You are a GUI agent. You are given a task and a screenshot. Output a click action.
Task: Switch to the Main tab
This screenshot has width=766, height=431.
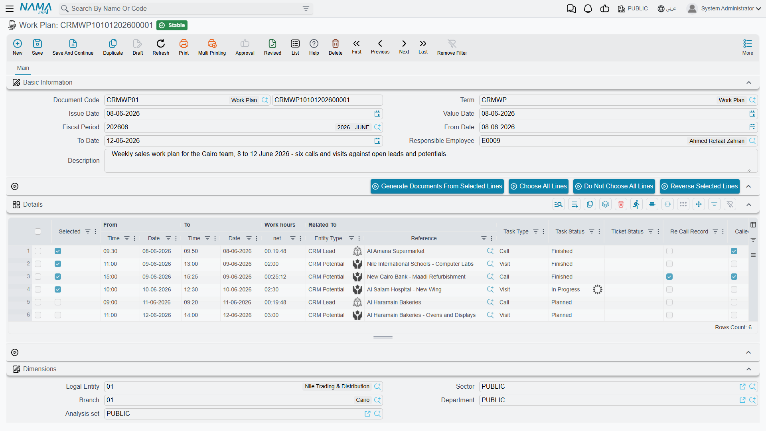coord(23,68)
